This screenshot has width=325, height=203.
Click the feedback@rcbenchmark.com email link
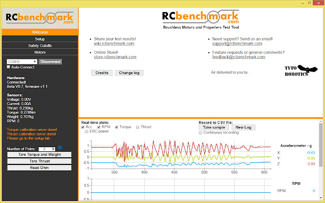click(x=239, y=57)
